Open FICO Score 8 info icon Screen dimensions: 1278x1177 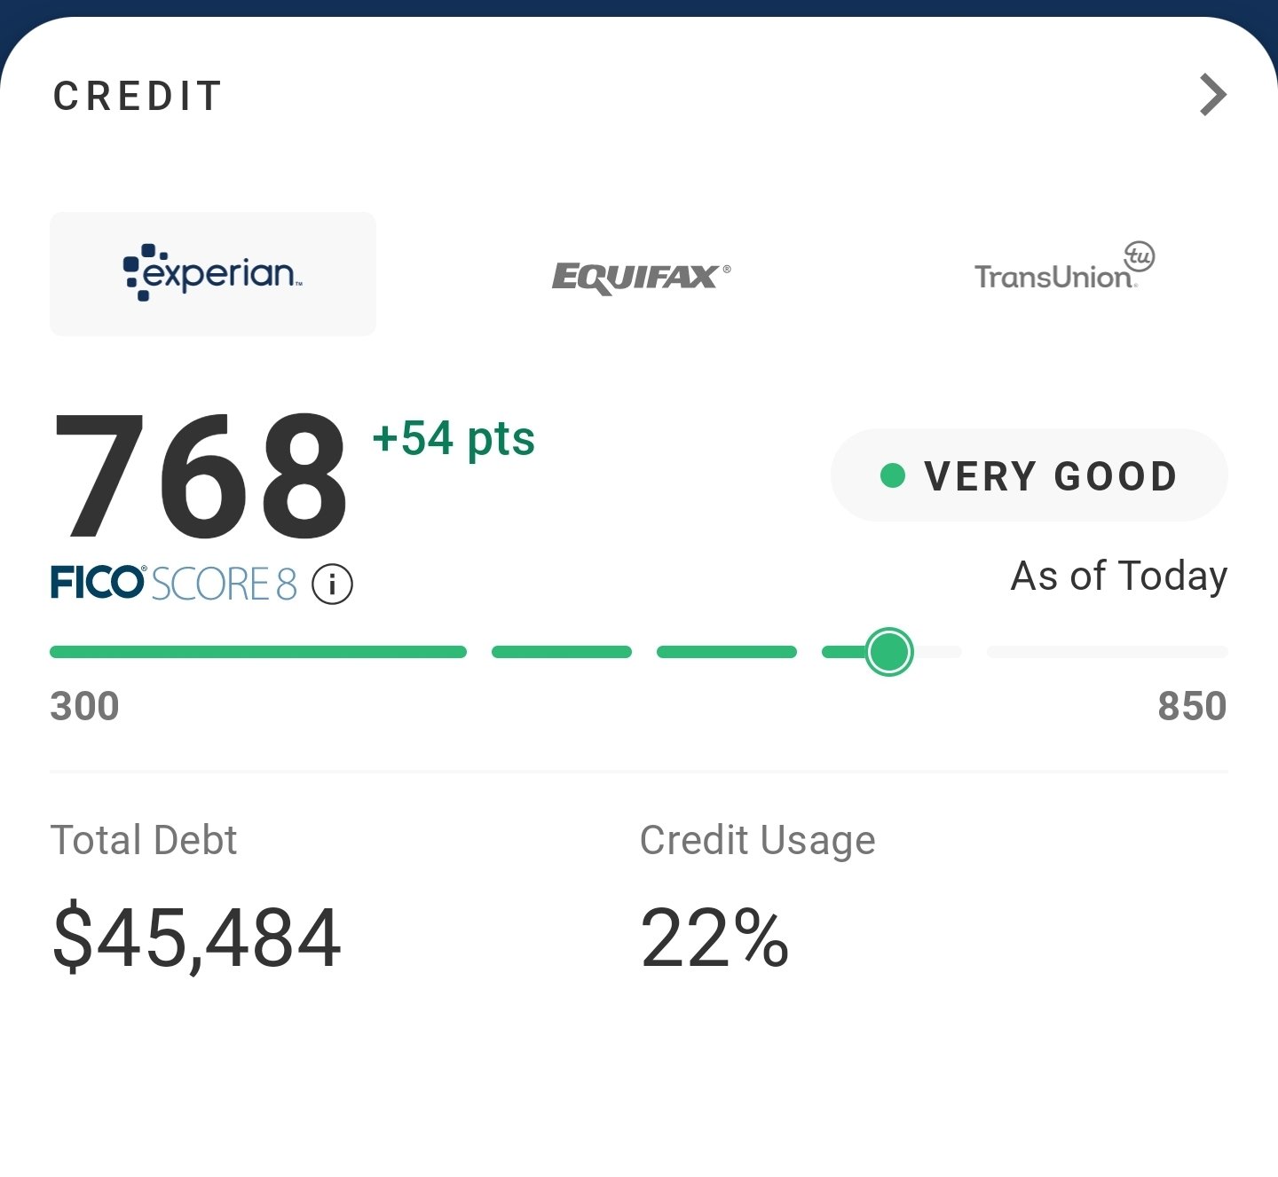[332, 585]
